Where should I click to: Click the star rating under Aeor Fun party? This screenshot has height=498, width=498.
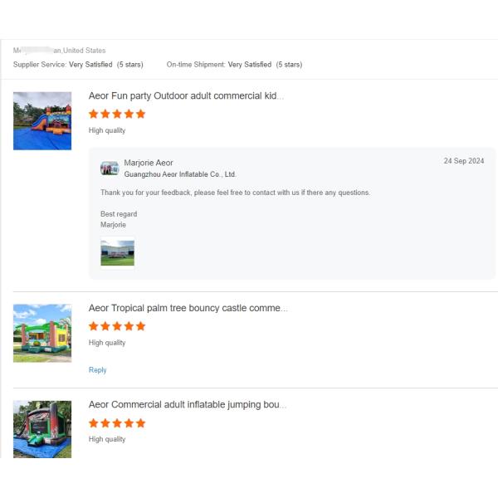[x=117, y=114]
